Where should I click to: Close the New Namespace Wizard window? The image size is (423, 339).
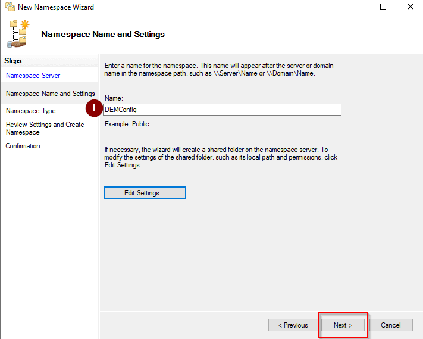tap(411, 7)
